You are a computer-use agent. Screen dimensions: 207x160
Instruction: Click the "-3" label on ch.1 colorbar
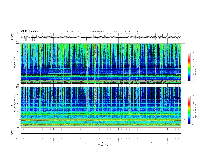193,53
